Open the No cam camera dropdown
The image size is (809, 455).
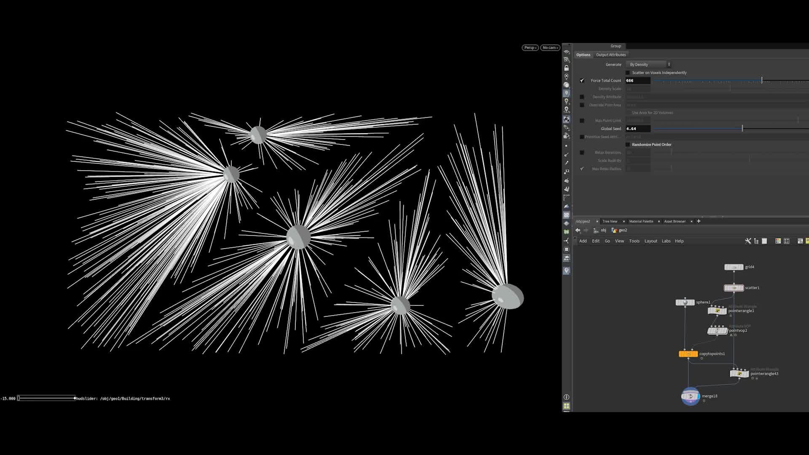point(550,48)
